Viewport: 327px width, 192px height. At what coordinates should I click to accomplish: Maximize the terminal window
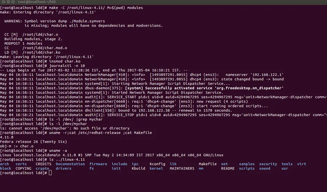(13, 2)
